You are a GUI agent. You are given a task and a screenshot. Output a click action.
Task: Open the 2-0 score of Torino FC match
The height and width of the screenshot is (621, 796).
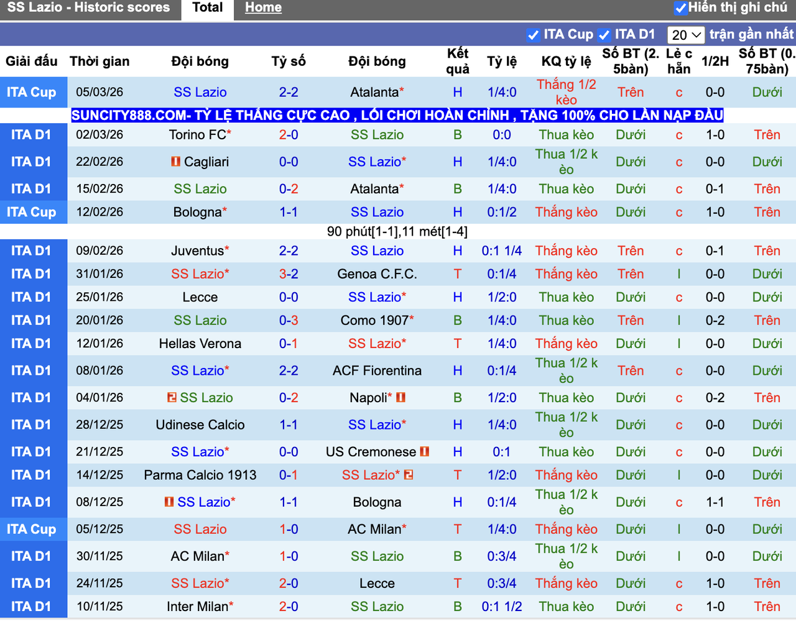(289, 134)
